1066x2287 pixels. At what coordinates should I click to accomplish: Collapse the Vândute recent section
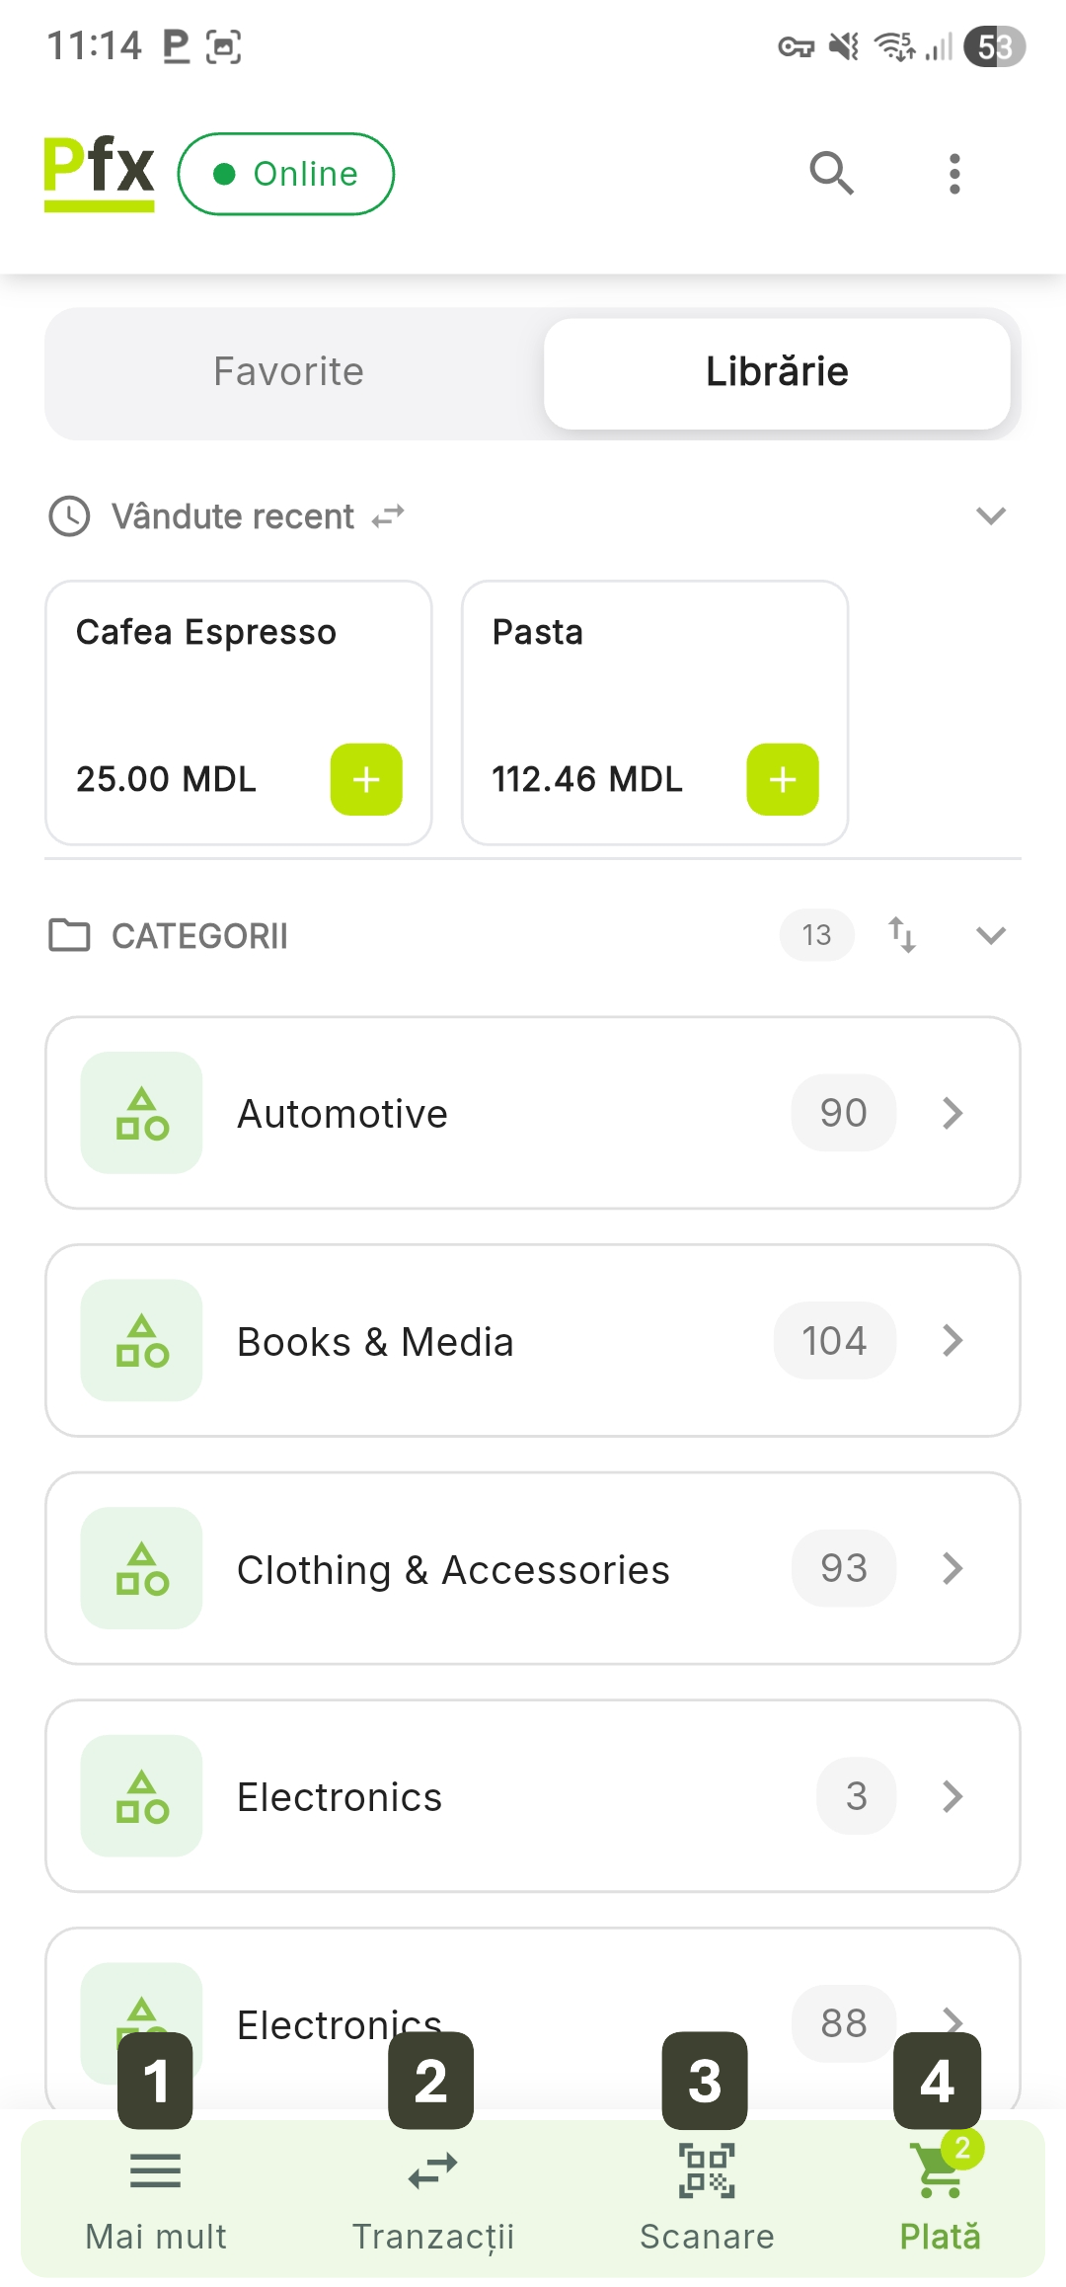point(990,515)
